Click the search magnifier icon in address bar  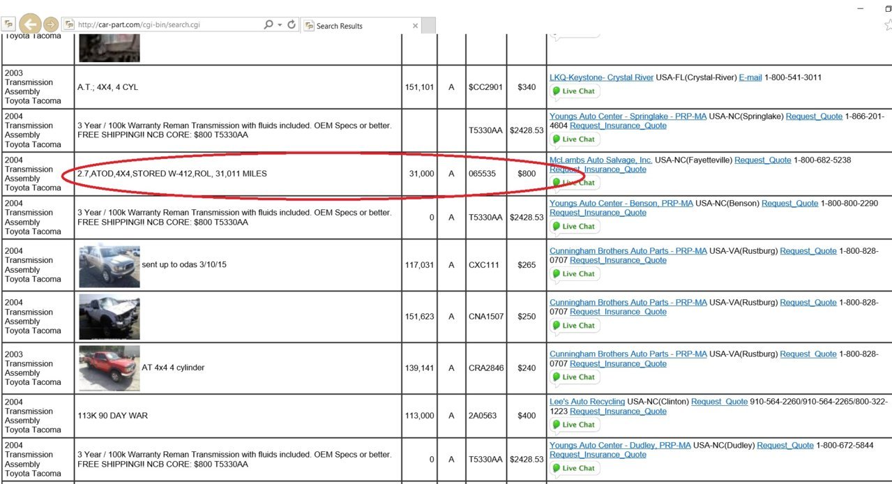click(269, 24)
